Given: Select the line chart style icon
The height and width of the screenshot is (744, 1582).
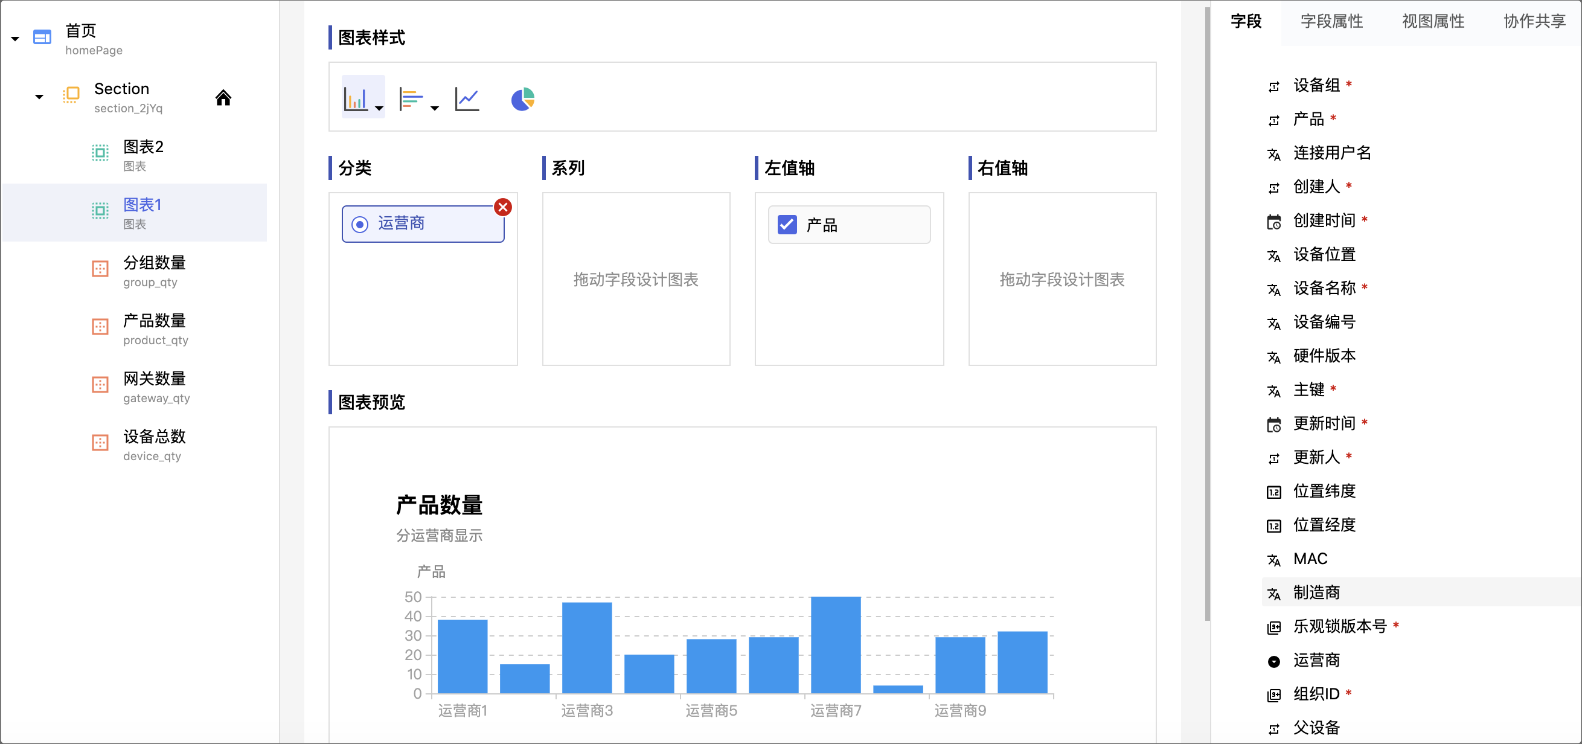Looking at the screenshot, I should (467, 98).
